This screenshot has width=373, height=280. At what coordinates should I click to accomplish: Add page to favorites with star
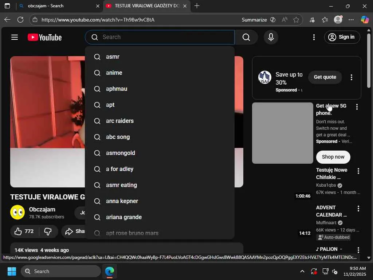296,20
